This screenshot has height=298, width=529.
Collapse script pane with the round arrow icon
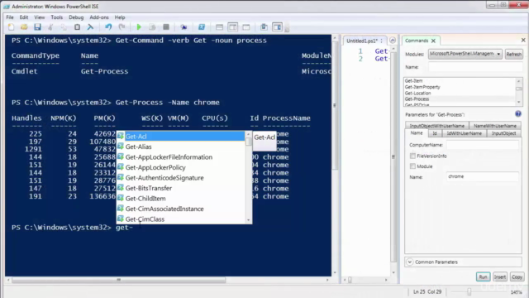tap(393, 41)
